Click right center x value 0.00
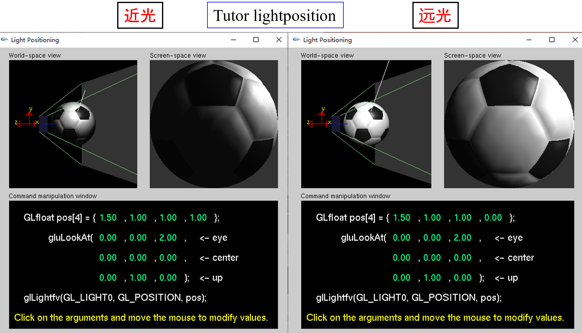This screenshot has height=333, width=582. (402, 258)
